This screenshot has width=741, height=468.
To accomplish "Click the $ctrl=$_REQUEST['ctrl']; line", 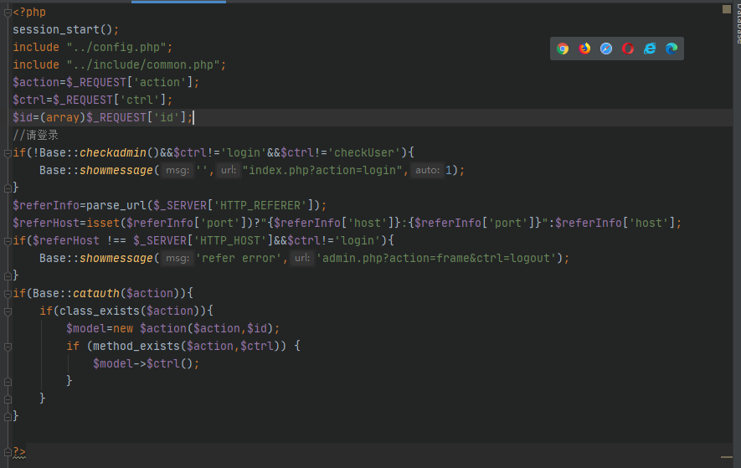I will coord(93,100).
